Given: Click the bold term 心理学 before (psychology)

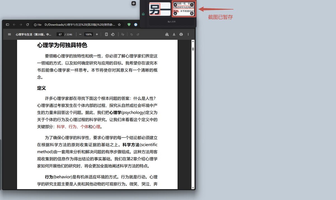Looking at the screenshot, I should click(x=115, y=113).
